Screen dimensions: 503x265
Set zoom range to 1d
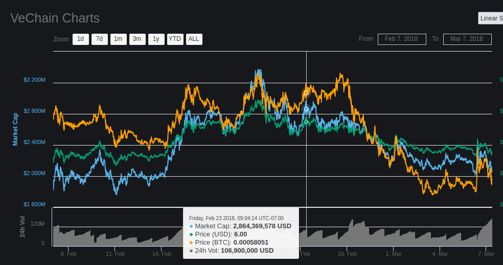coord(81,39)
